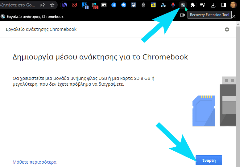Click the gray microphone extension icon
This screenshot has height=167, width=240.
pyautogui.click(x=143, y=5)
